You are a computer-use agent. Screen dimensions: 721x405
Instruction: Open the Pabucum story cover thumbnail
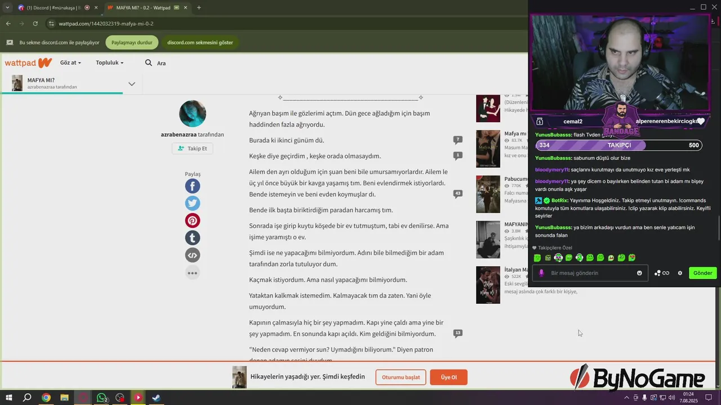(x=488, y=195)
